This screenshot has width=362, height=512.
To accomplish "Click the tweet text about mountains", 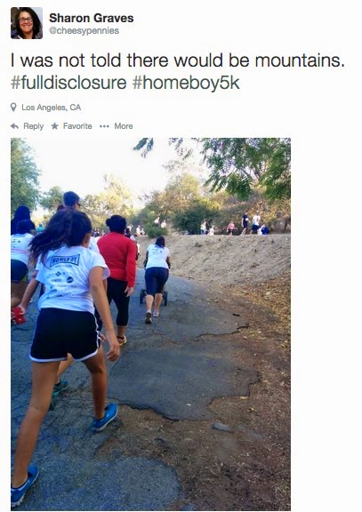I will point(177,60).
